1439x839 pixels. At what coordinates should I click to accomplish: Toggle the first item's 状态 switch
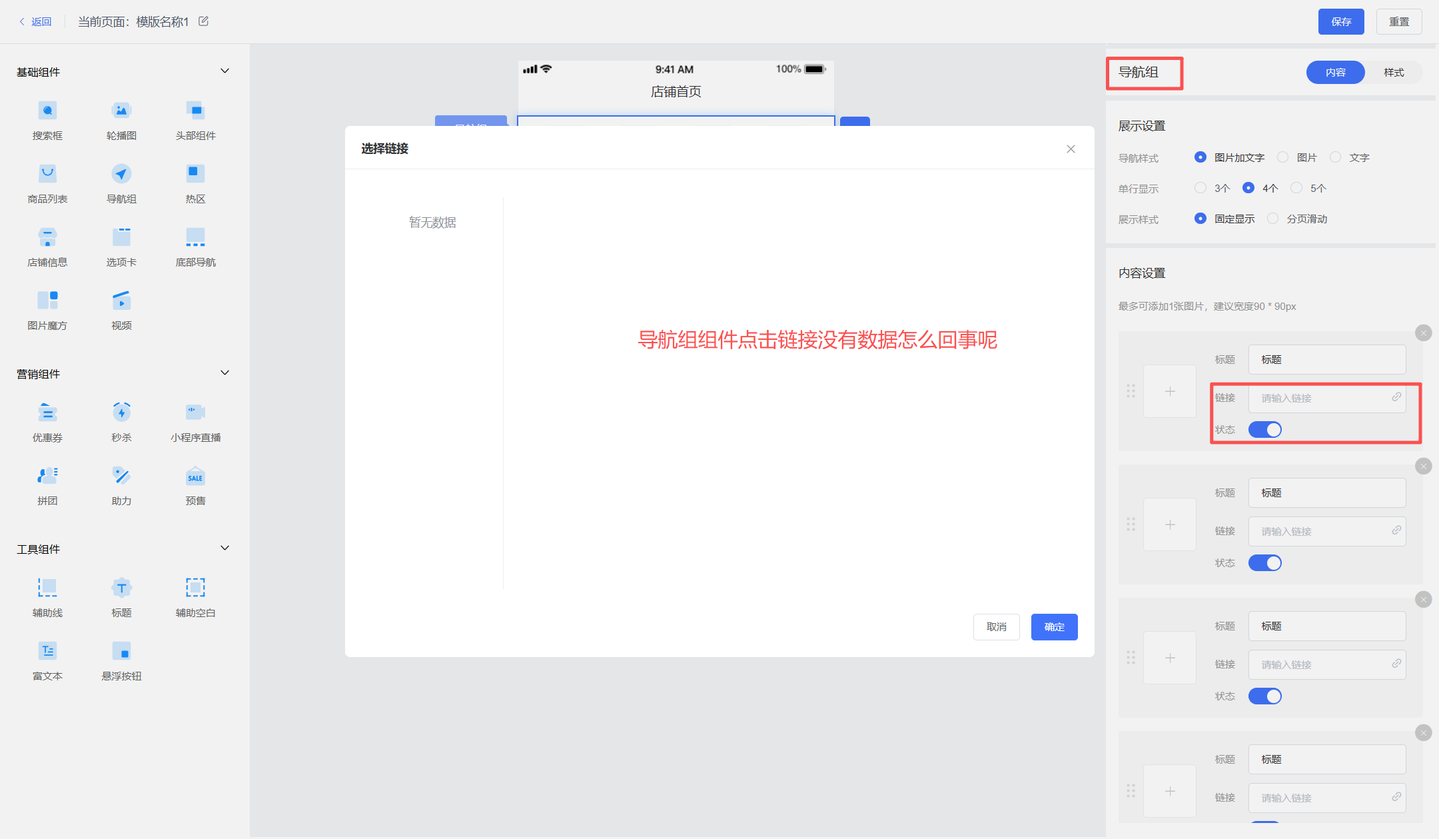point(1264,430)
